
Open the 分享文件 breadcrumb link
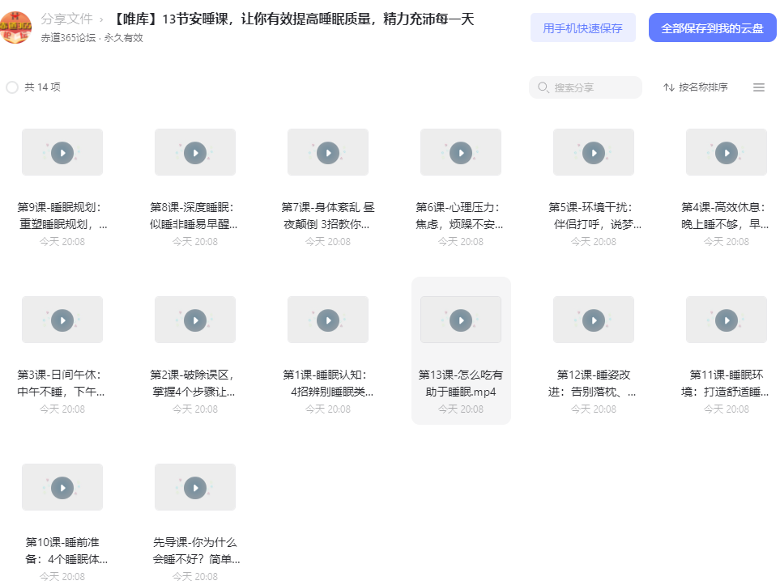[x=66, y=19]
